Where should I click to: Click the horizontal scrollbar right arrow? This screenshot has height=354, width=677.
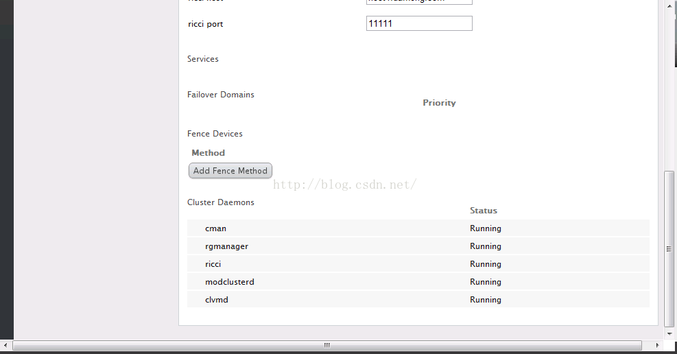pos(657,345)
